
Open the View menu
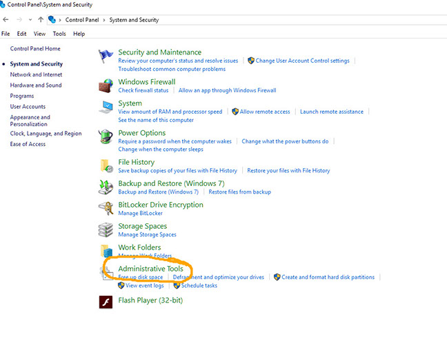coord(40,34)
